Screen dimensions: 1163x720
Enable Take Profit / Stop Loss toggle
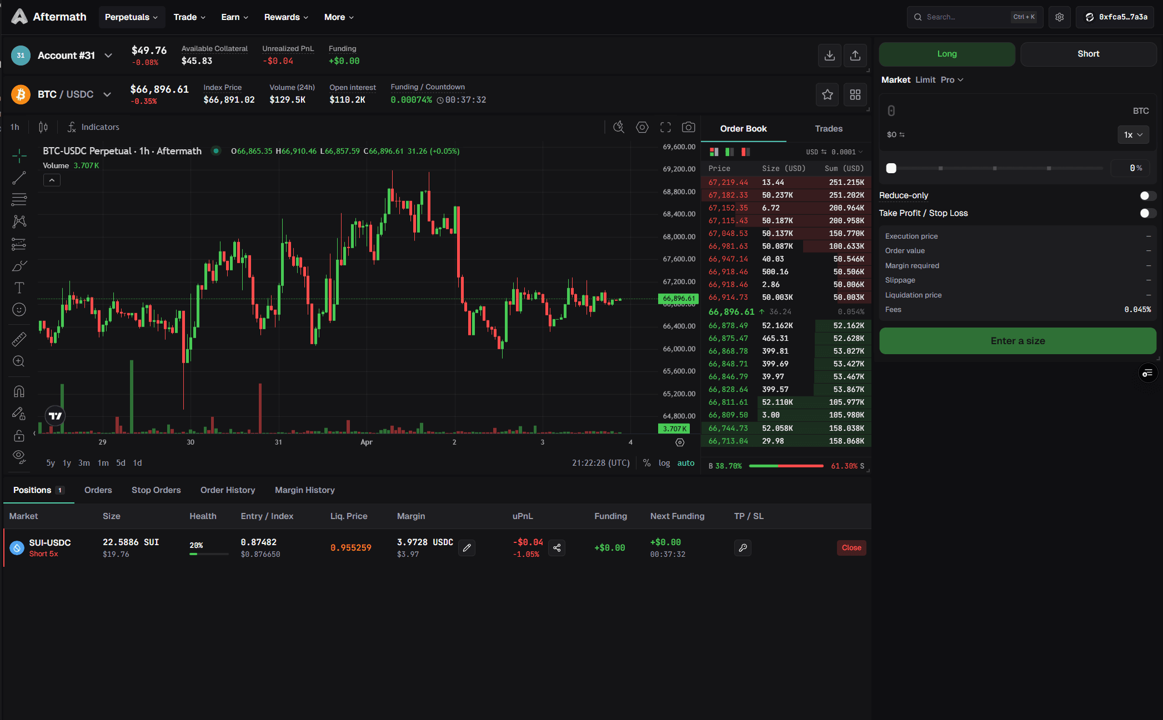[1147, 213]
